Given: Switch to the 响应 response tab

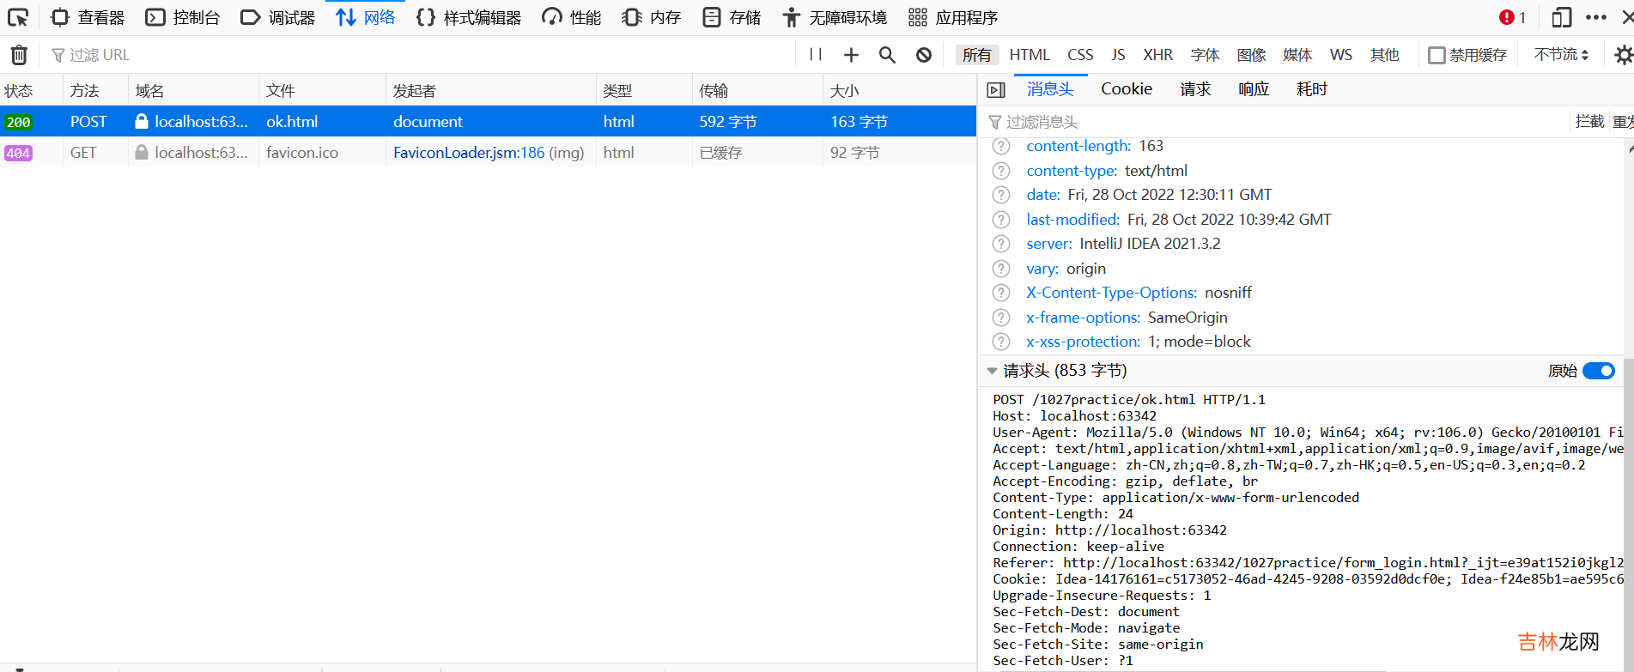Looking at the screenshot, I should coord(1254,89).
